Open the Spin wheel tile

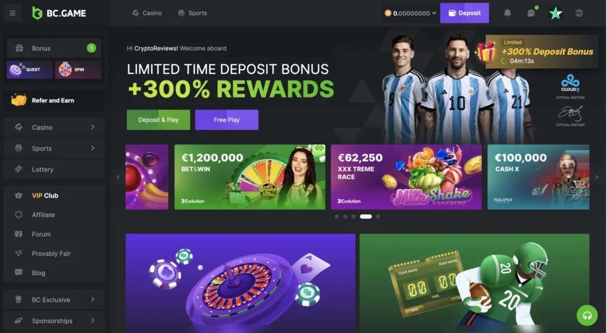(78, 70)
